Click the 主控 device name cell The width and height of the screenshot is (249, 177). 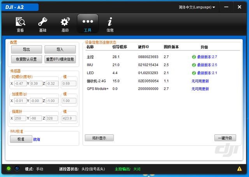pyautogui.click(x=90, y=57)
